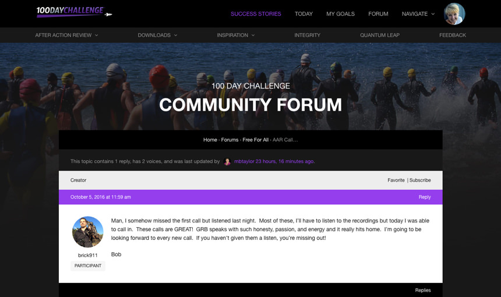This screenshot has width=501, height=297.
Task: Open the Downloads dropdown menu
Action: [x=157, y=36]
